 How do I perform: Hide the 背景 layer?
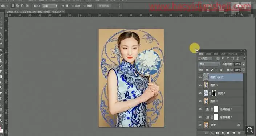click(x=200, y=125)
